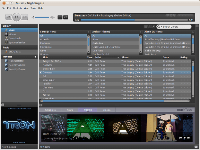The height and width of the screenshot is (150, 200).
Task: Switch to the News tab
Action: 70,110
